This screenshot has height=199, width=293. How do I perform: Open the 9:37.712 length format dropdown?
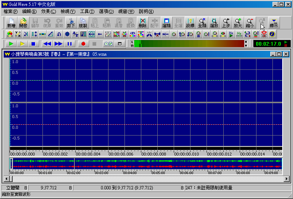point(70,188)
